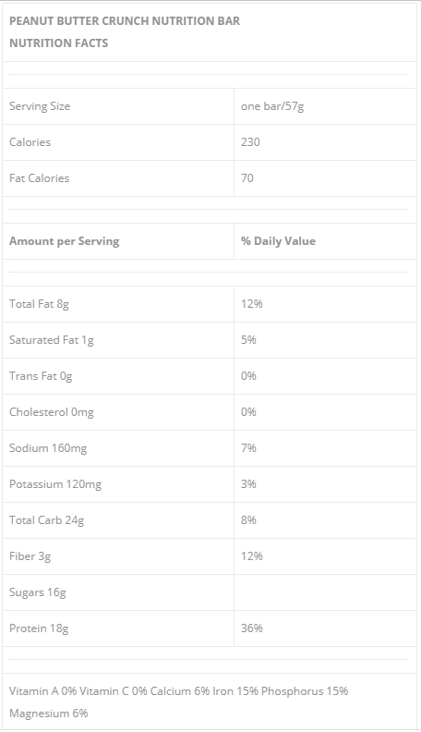Image resolution: width=421 pixels, height=732 pixels.
Task: Click the Potassium 120mg cell
Action: tap(118, 483)
